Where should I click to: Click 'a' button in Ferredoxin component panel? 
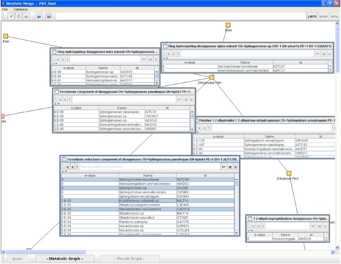point(60,100)
